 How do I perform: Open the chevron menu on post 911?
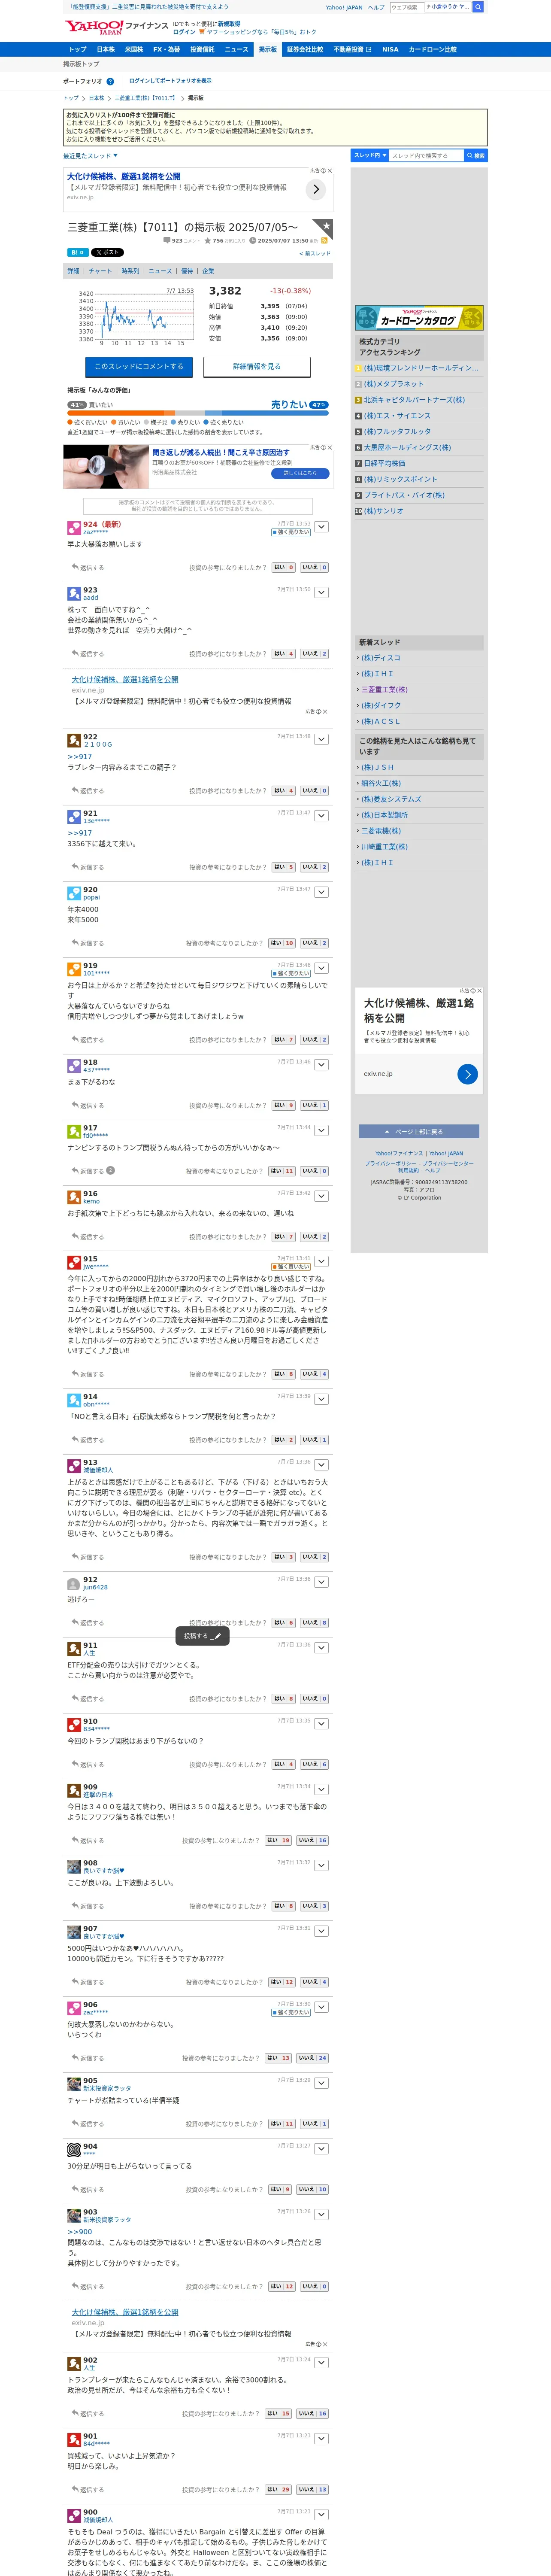tap(321, 1648)
